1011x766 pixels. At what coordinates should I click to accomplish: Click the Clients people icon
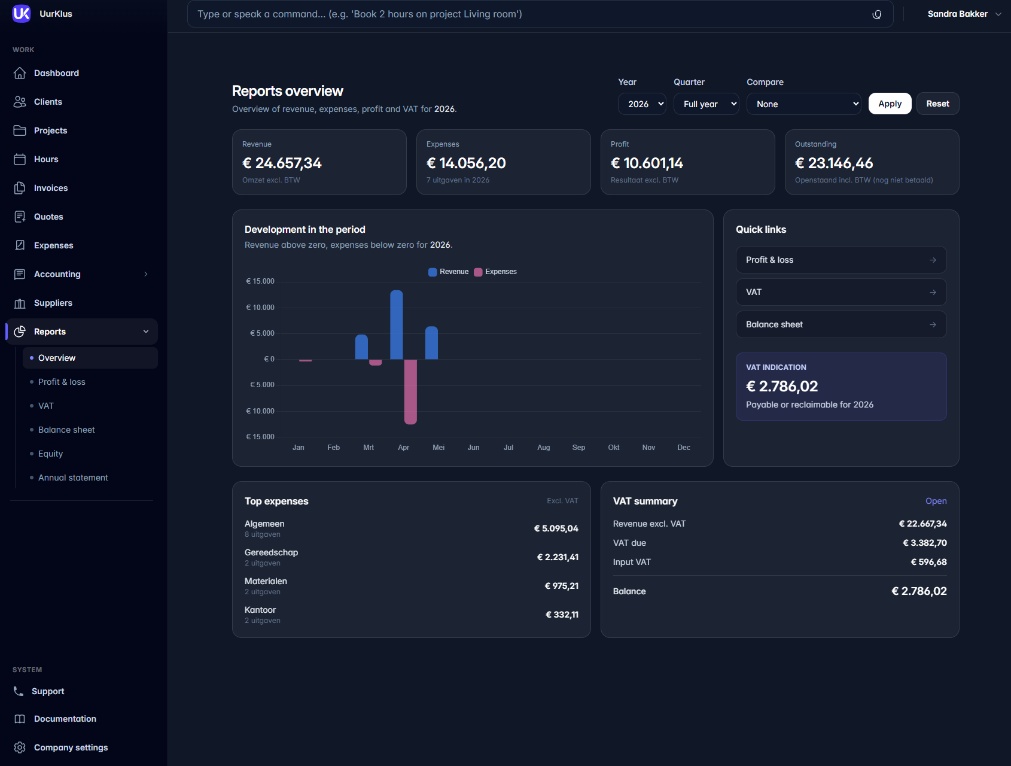[20, 102]
